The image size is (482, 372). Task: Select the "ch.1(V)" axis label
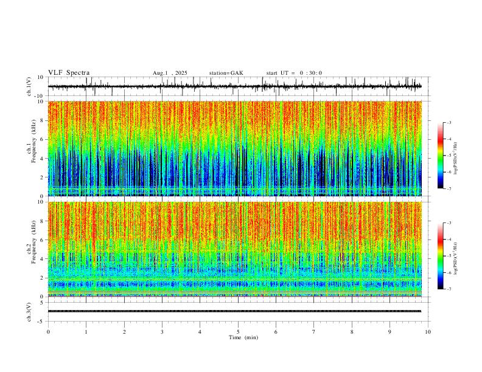[x=29, y=86]
